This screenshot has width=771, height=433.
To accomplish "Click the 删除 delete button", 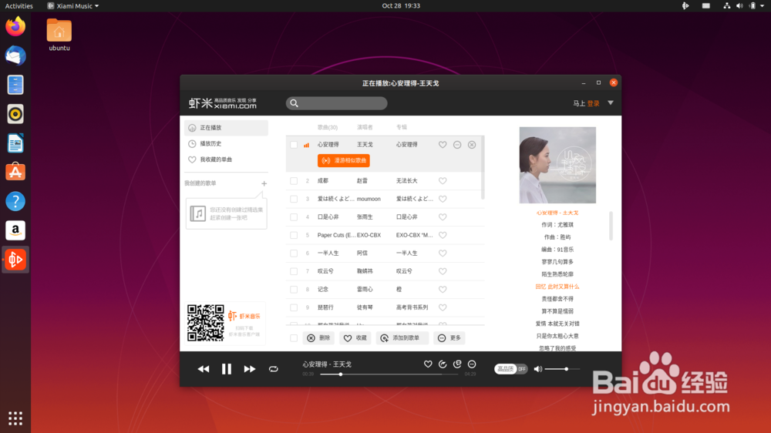I will pyautogui.click(x=318, y=338).
